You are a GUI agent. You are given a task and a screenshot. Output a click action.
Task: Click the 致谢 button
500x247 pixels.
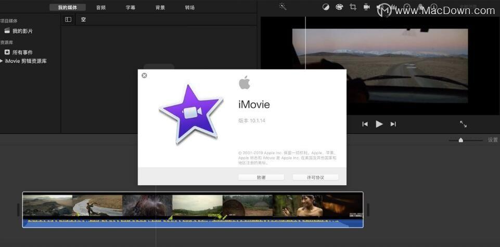tap(261, 177)
